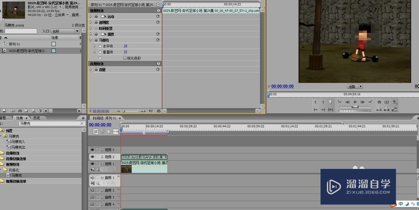Reset the 裁剪 effect with its reset icon

pyautogui.click(x=158, y=34)
